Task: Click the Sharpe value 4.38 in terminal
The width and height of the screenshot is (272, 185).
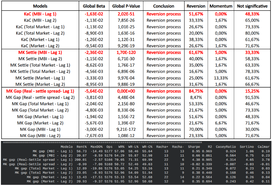Action: coord(196,160)
